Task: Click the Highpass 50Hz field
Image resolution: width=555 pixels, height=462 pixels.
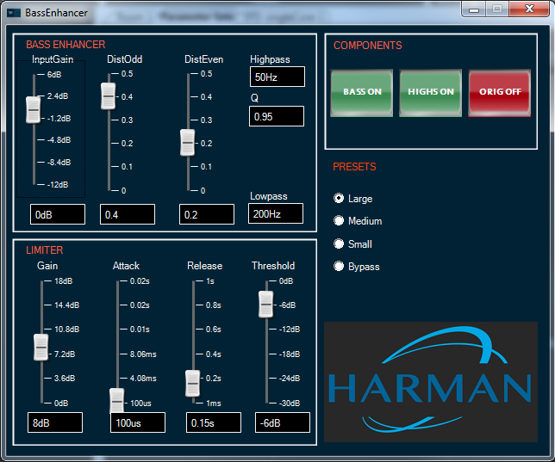Action: [277, 77]
